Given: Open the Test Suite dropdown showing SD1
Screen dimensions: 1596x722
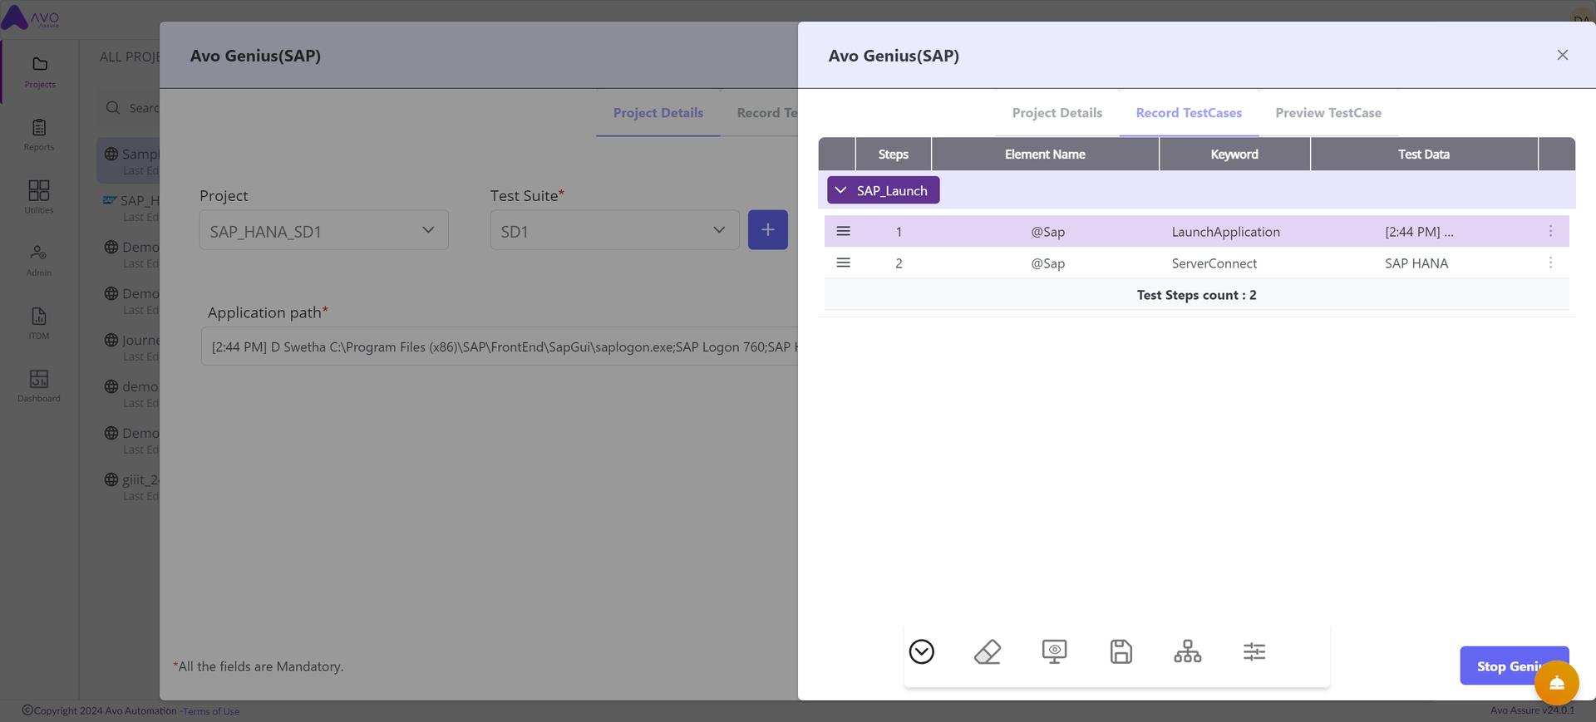Looking at the screenshot, I should tap(615, 230).
